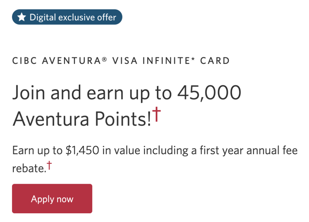Click the word rebate in the paragraph
Screen dimensions: 309x222
coord(28,168)
